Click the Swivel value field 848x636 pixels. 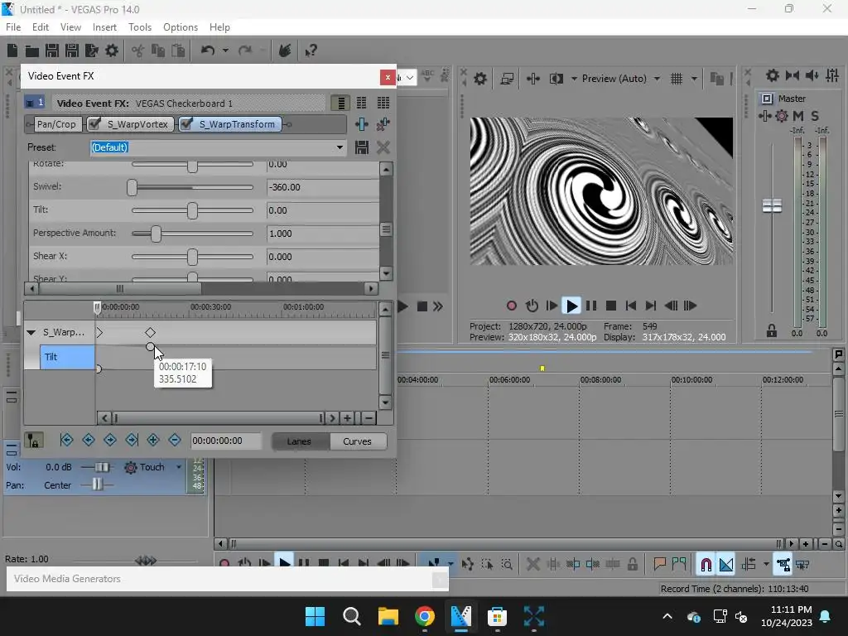322,187
